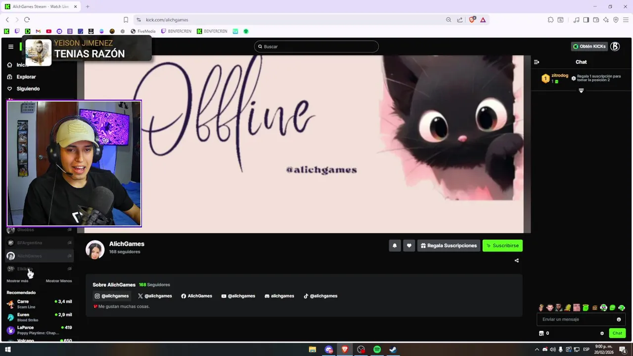Toggle follow heart for AlichGames
The height and width of the screenshot is (356, 633).
409,246
